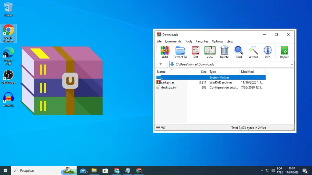Image resolution: width=312 pixels, height=175 pixels.
Task: Click the Delete toolbar icon
Action: click(x=224, y=52)
